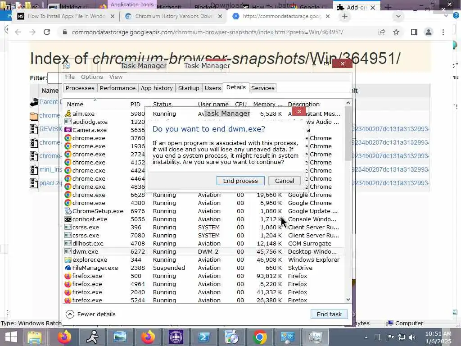Image resolution: width=461 pixels, height=346 pixels.
Task: Select the FileManager.exe process icon
Action: click(x=68, y=268)
